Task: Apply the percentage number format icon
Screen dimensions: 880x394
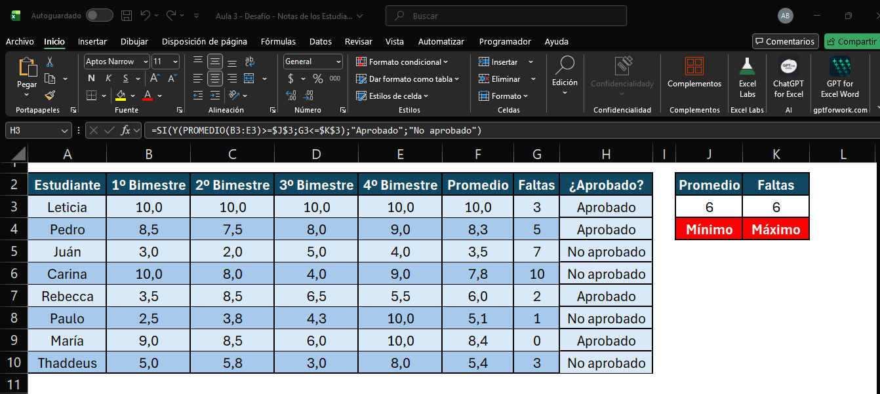Action: (x=317, y=78)
